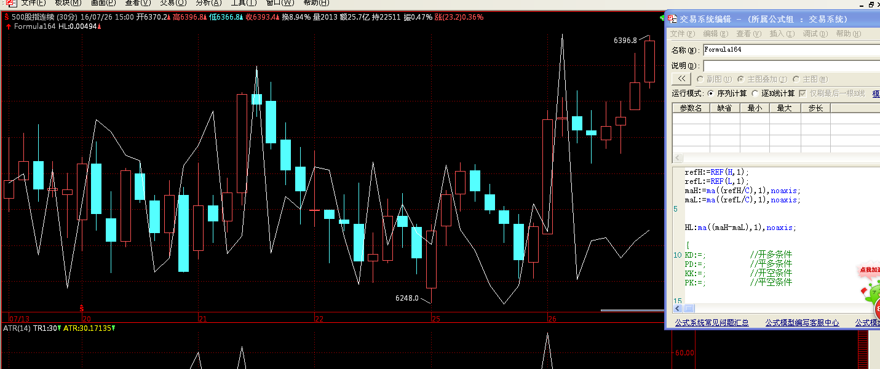Select 副图(U) radio option
Image resolution: width=880 pixels, height=369 pixels.
point(714,79)
